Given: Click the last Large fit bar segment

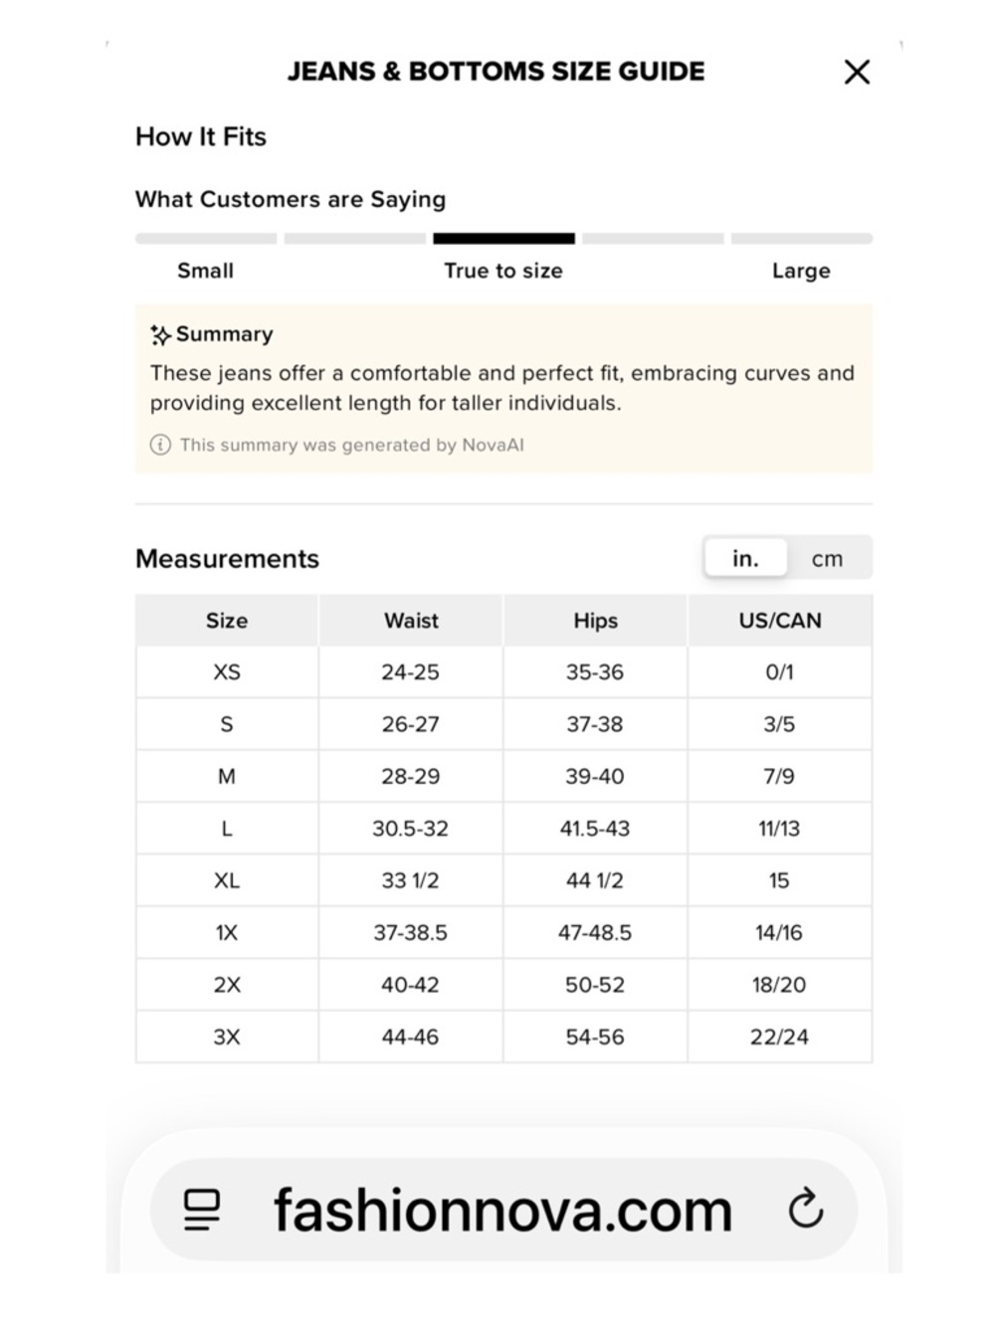Looking at the screenshot, I should click(802, 239).
